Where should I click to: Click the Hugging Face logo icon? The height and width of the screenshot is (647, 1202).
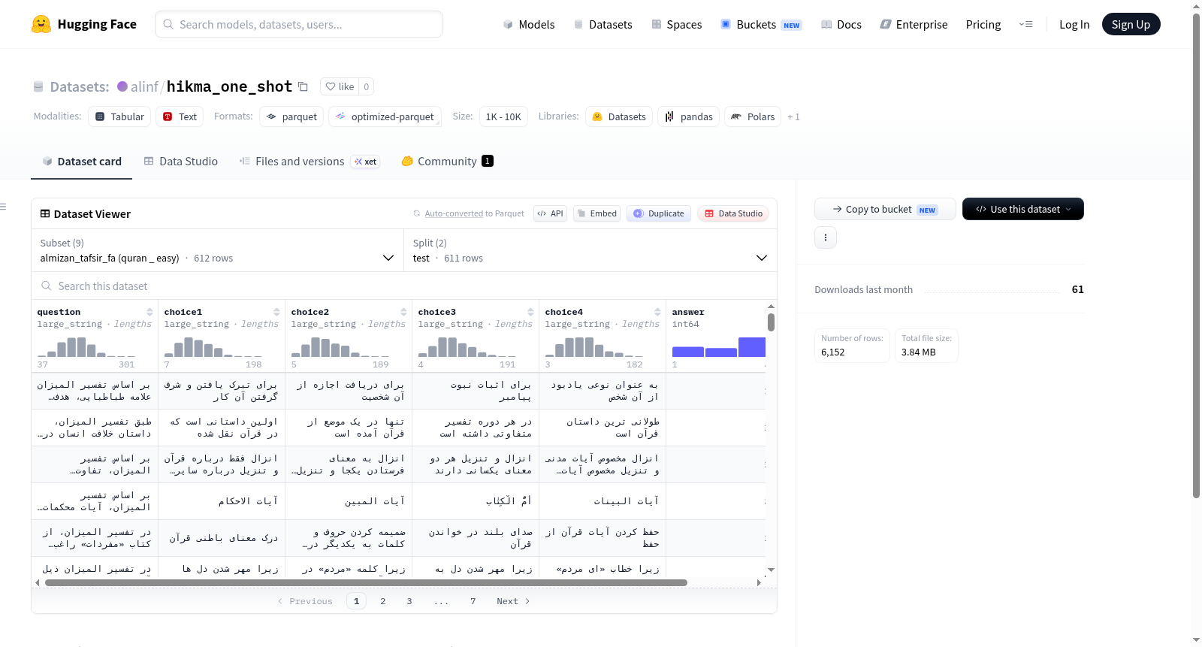[41, 24]
